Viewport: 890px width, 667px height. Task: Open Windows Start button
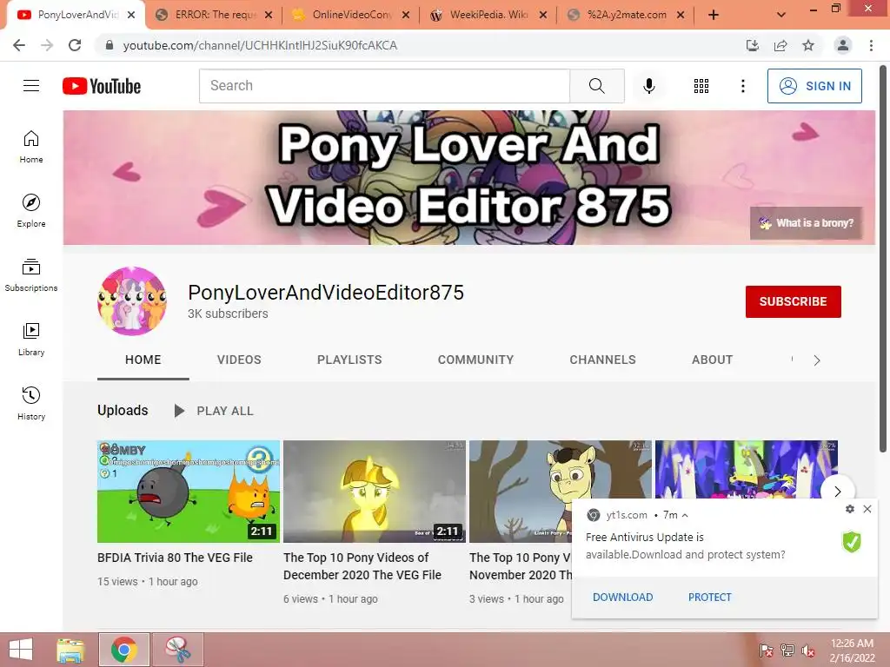click(21, 650)
